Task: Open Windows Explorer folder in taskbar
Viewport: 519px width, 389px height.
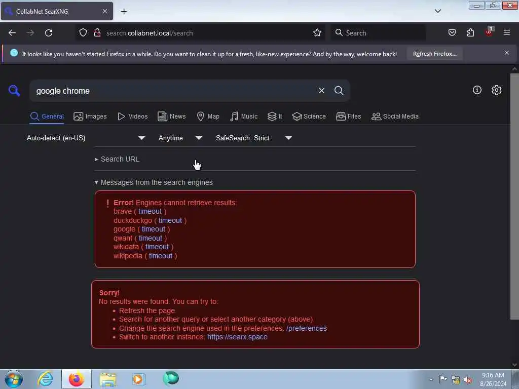Action: [x=108, y=379]
